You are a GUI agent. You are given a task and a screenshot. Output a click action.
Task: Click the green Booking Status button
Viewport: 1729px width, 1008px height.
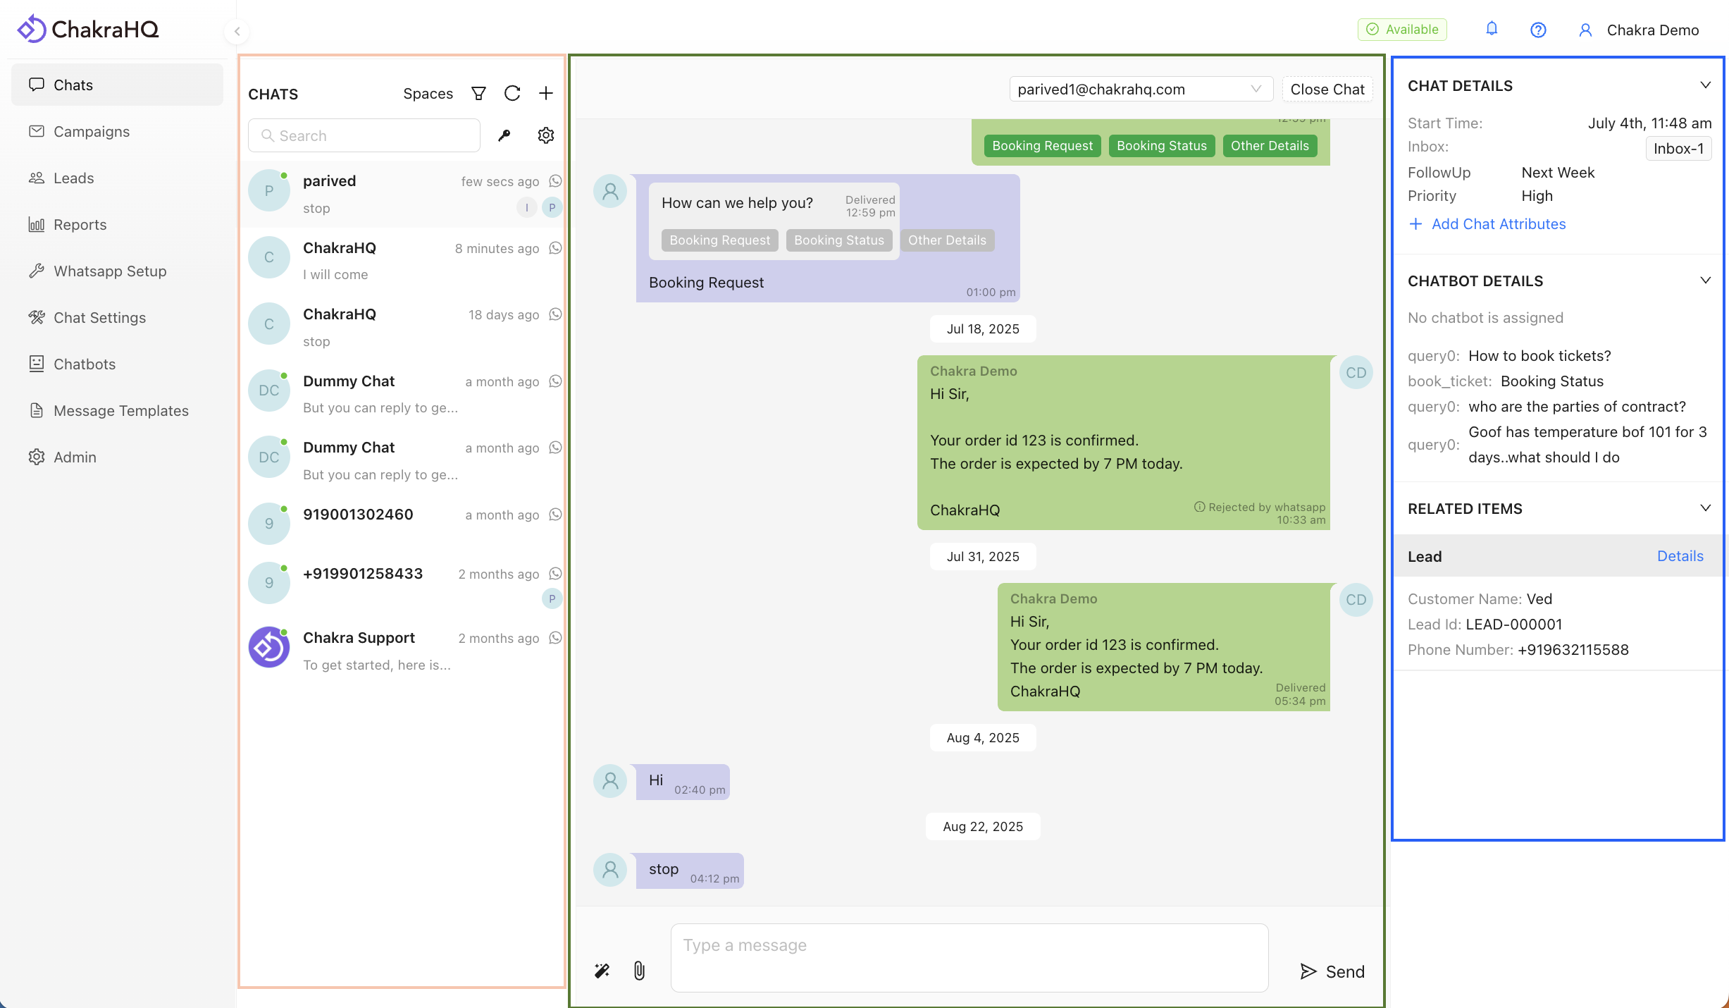point(1161,146)
